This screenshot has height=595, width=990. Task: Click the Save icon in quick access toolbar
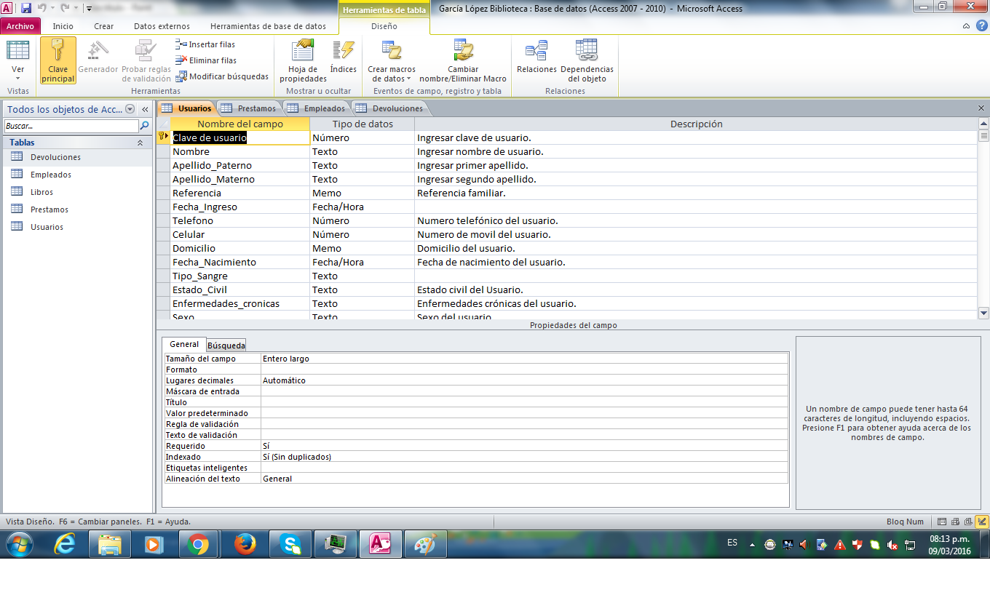pyautogui.click(x=26, y=8)
